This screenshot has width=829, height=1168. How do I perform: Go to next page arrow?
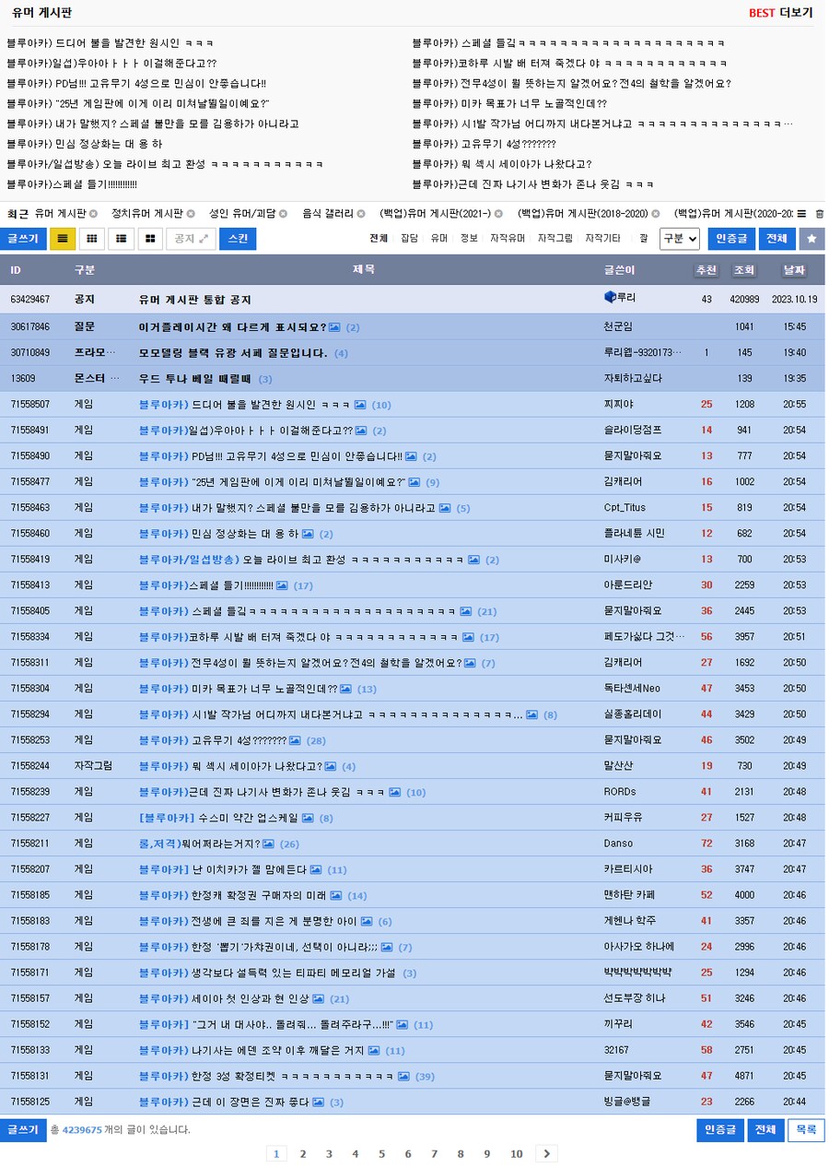pos(547,1153)
